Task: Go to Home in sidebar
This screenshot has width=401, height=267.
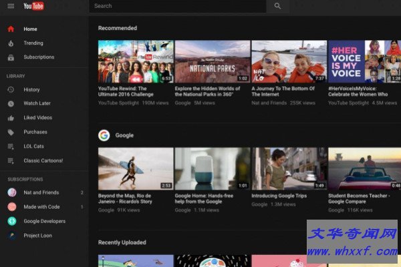Action: (31, 29)
